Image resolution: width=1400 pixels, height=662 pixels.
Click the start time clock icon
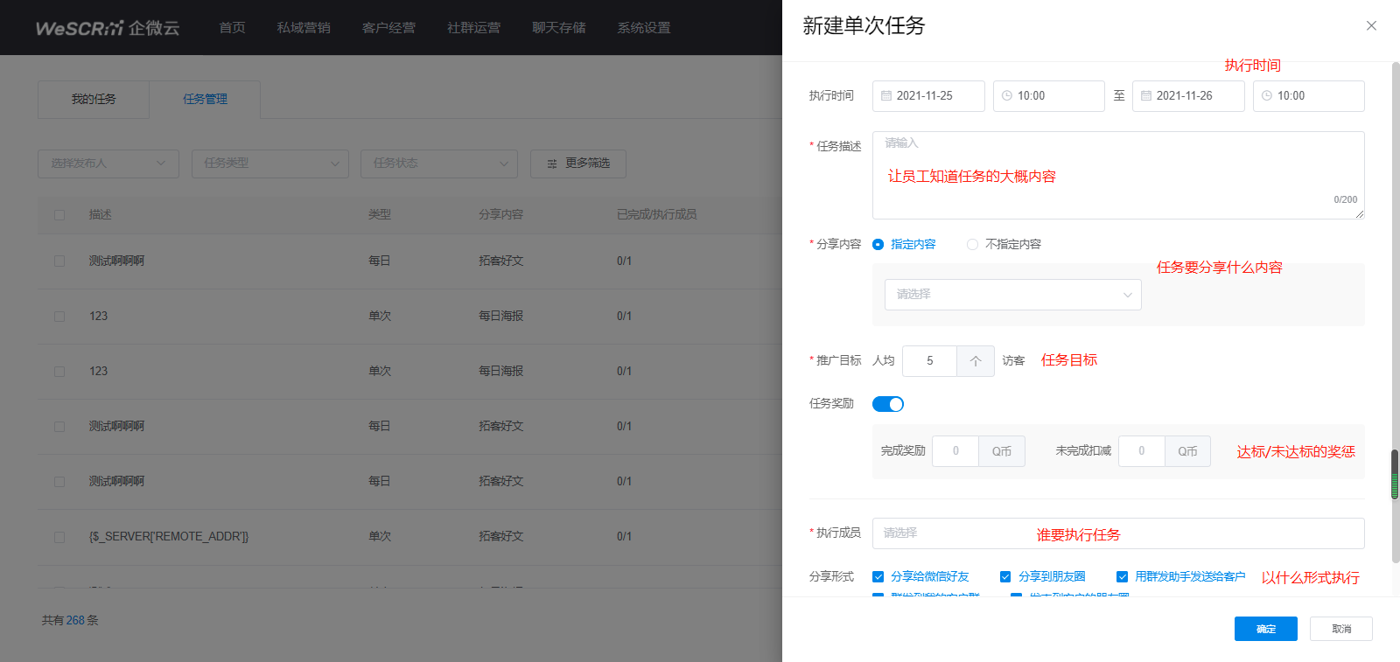point(1007,96)
